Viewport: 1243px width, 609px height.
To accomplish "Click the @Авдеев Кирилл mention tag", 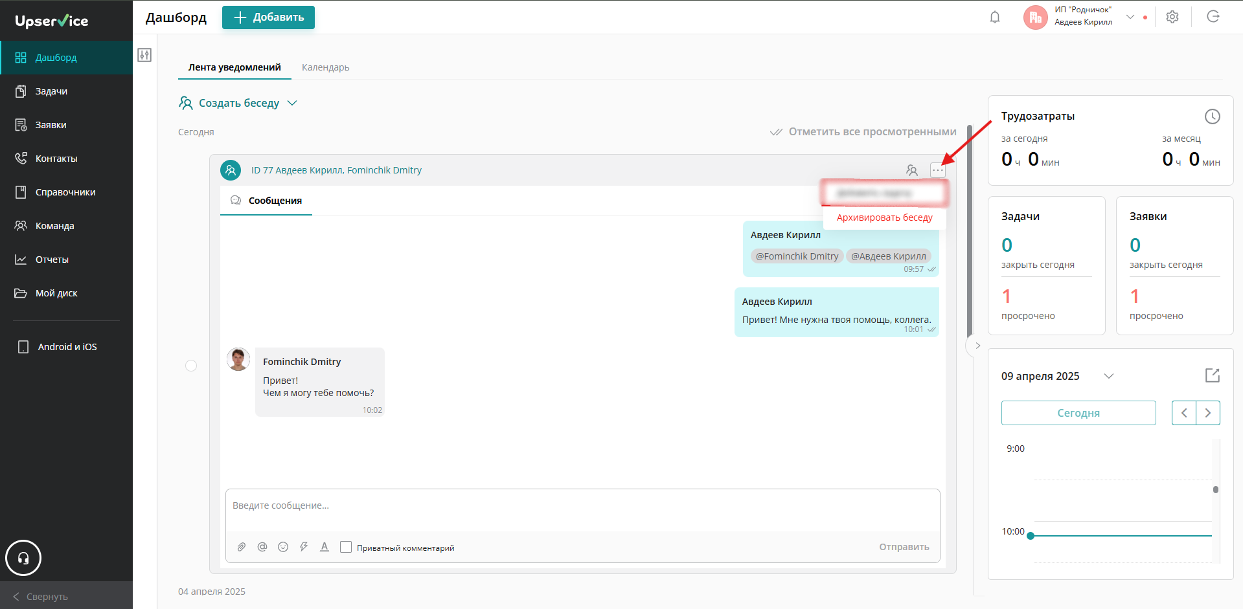I will (x=889, y=256).
